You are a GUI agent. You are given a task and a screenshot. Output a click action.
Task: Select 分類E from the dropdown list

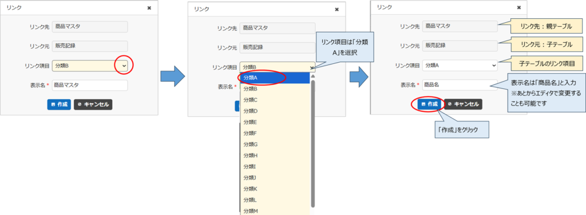click(x=275, y=122)
